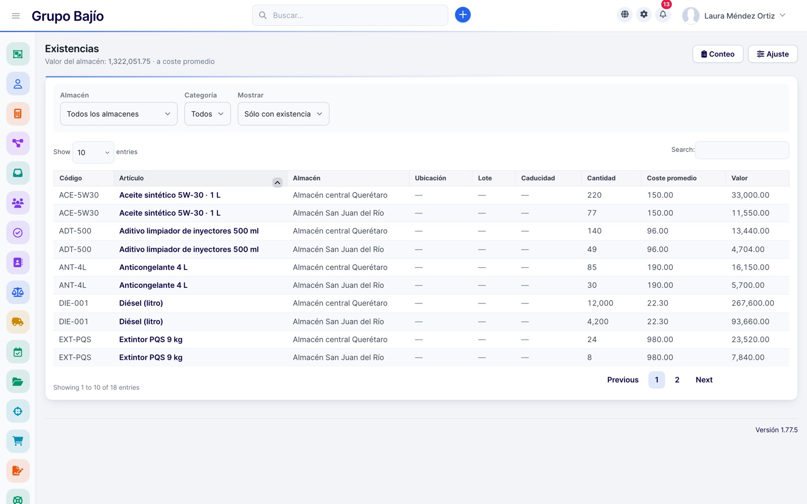Expand the Categoría dropdown
The height and width of the screenshot is (504, 807).
[x=207, y=114]
